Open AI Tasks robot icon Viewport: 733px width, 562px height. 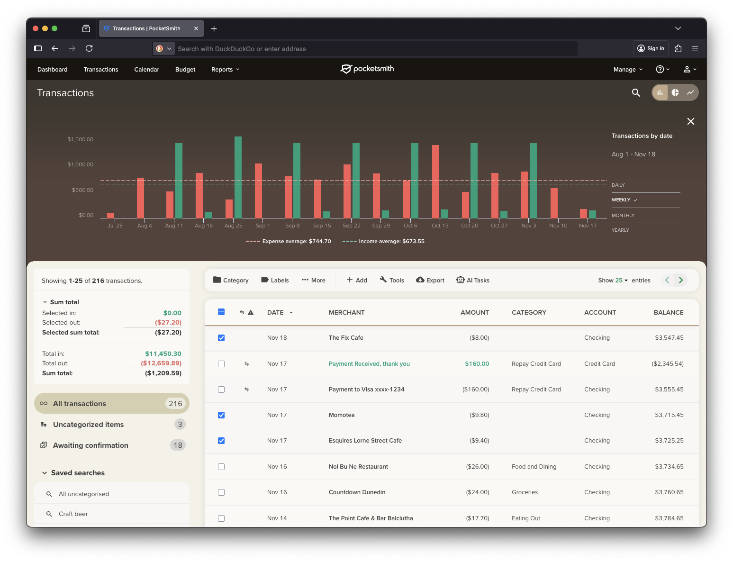click(x=460, y=280)
